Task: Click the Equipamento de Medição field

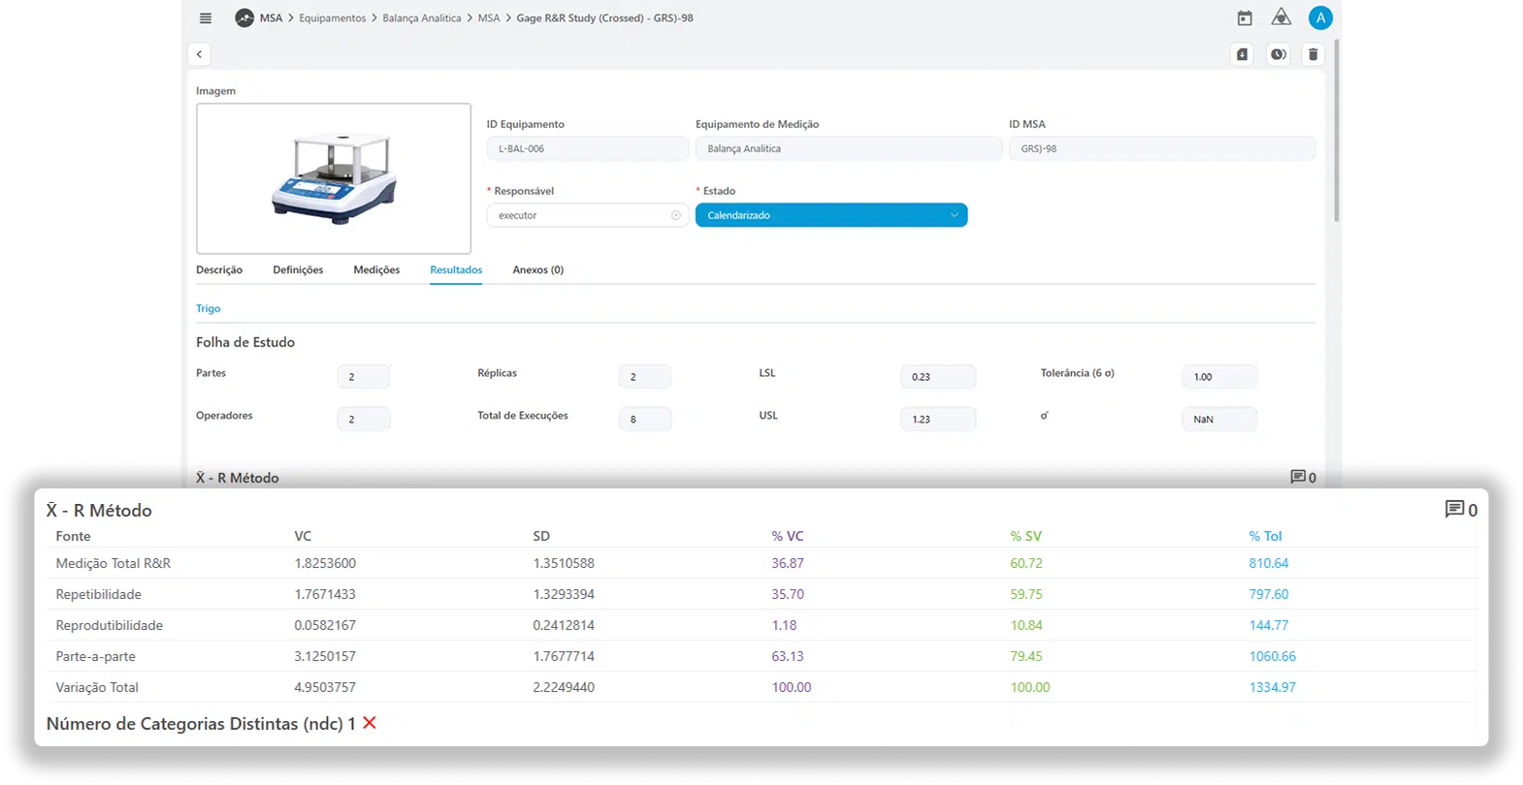Action: coord(849,149)
